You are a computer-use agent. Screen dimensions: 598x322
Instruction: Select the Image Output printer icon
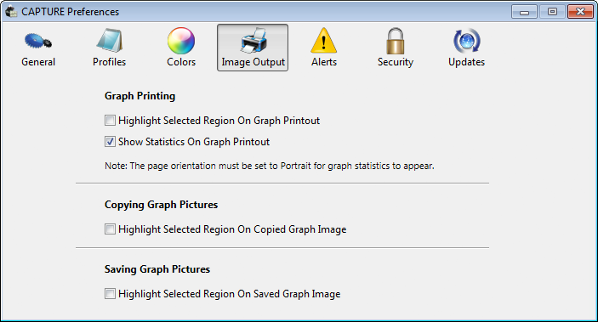pyautogui.click(x=253, y=41)
